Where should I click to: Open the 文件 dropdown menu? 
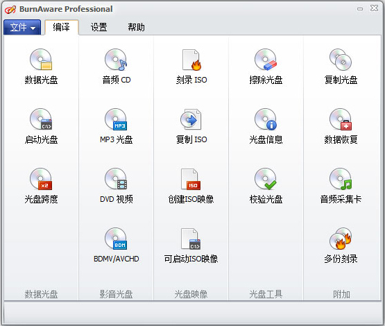click(x=22, y=27)
